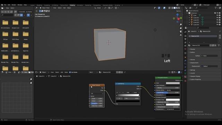
Task: Click the Noise Texture Scale field
Action: pyautogui.click(x=97, y=99)
